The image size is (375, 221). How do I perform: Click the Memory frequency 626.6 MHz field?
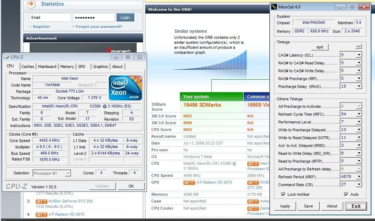[319, 31]
